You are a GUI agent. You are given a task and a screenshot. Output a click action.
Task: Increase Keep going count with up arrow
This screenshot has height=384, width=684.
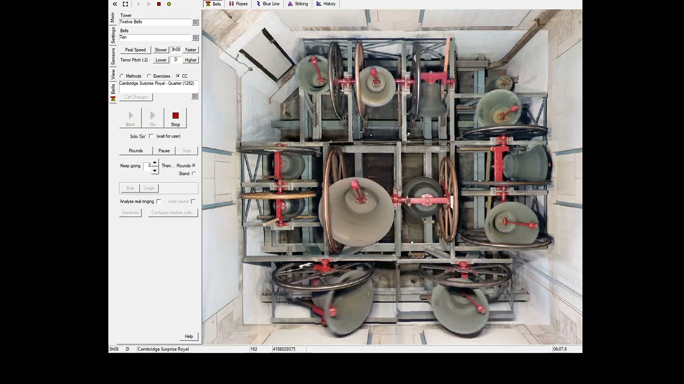pos(155,163)
